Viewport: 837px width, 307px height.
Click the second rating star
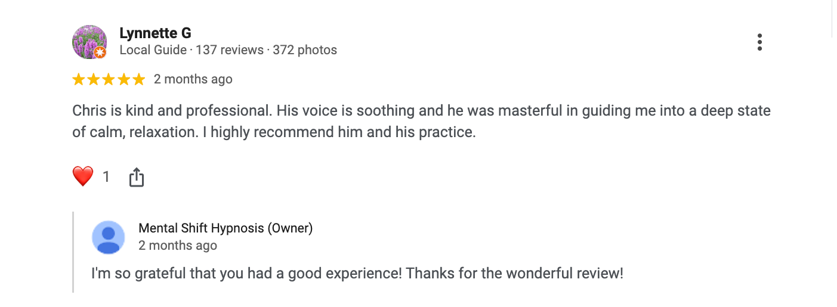(x=94, y=79)
